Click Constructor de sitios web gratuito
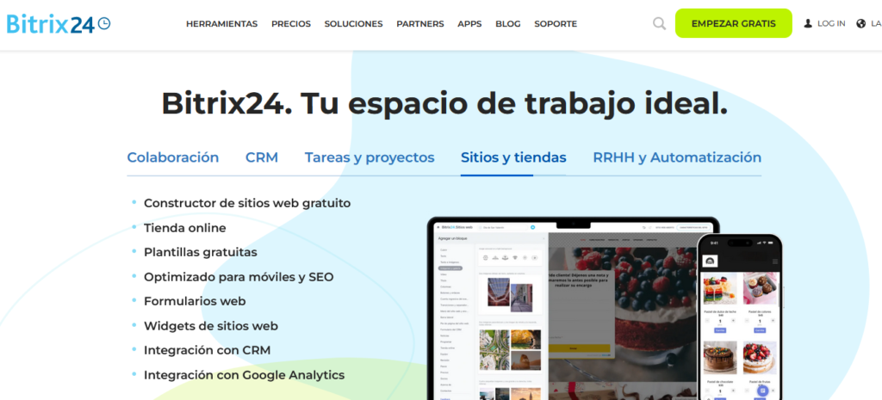The width and height of the screenshot is (882, 400). tap(247, 203)
